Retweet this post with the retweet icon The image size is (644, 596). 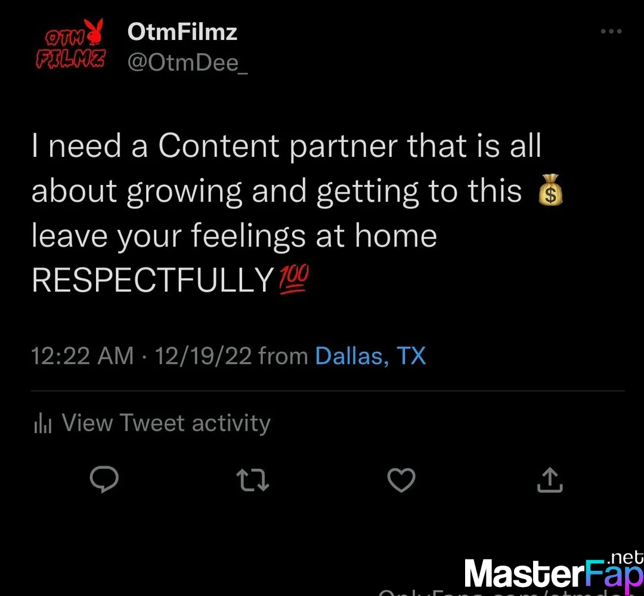click(253, 480)
